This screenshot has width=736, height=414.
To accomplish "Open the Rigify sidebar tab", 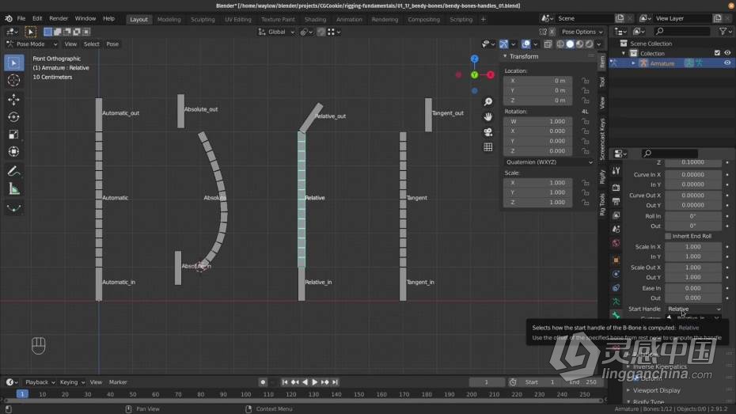I will [602, 177].
